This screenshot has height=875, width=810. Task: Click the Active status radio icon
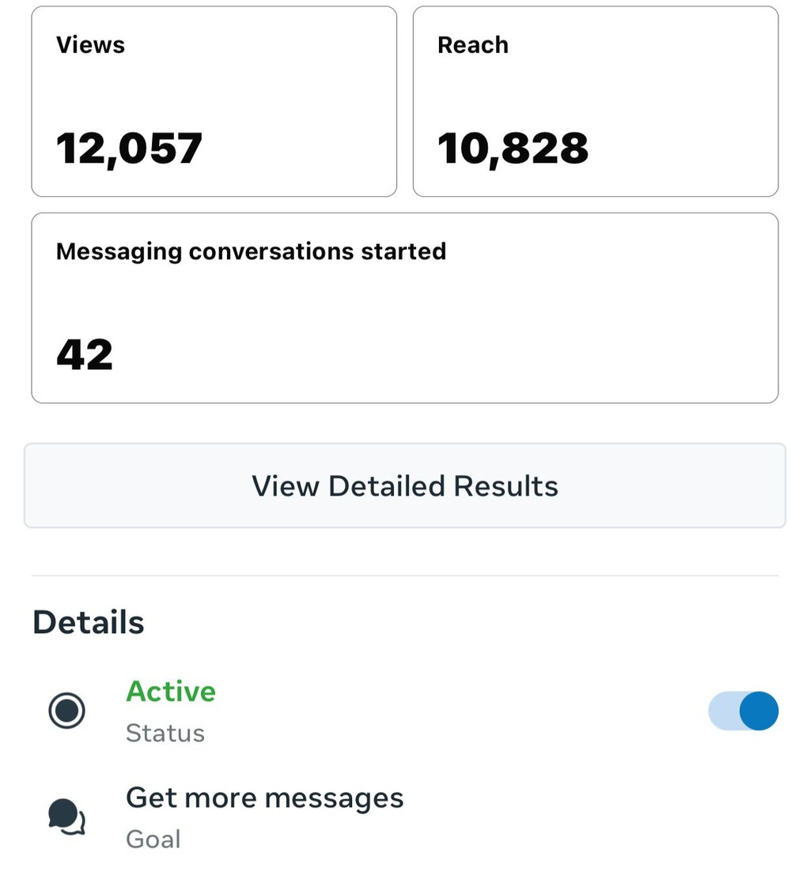point(67,711)
